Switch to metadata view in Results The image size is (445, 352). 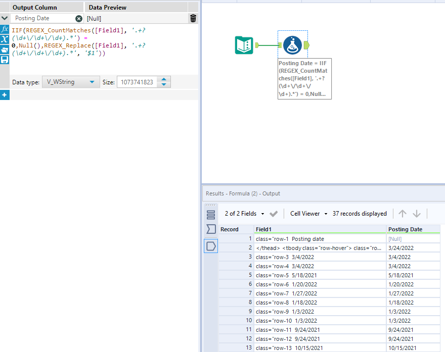[x=211, y=230]
